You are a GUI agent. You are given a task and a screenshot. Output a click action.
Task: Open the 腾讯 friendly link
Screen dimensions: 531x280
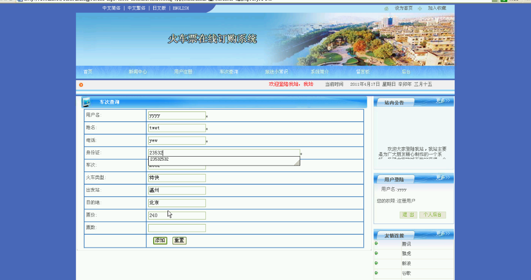[x=407, y=244]
